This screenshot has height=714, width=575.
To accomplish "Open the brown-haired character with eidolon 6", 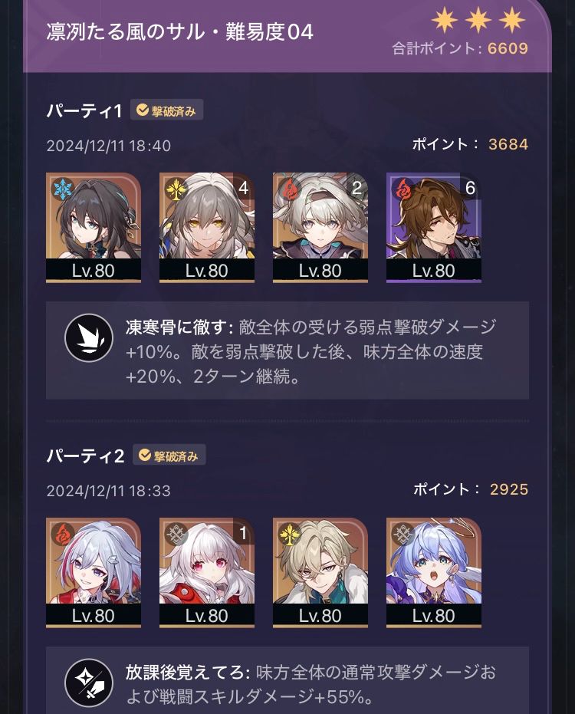I will (434, 227).
